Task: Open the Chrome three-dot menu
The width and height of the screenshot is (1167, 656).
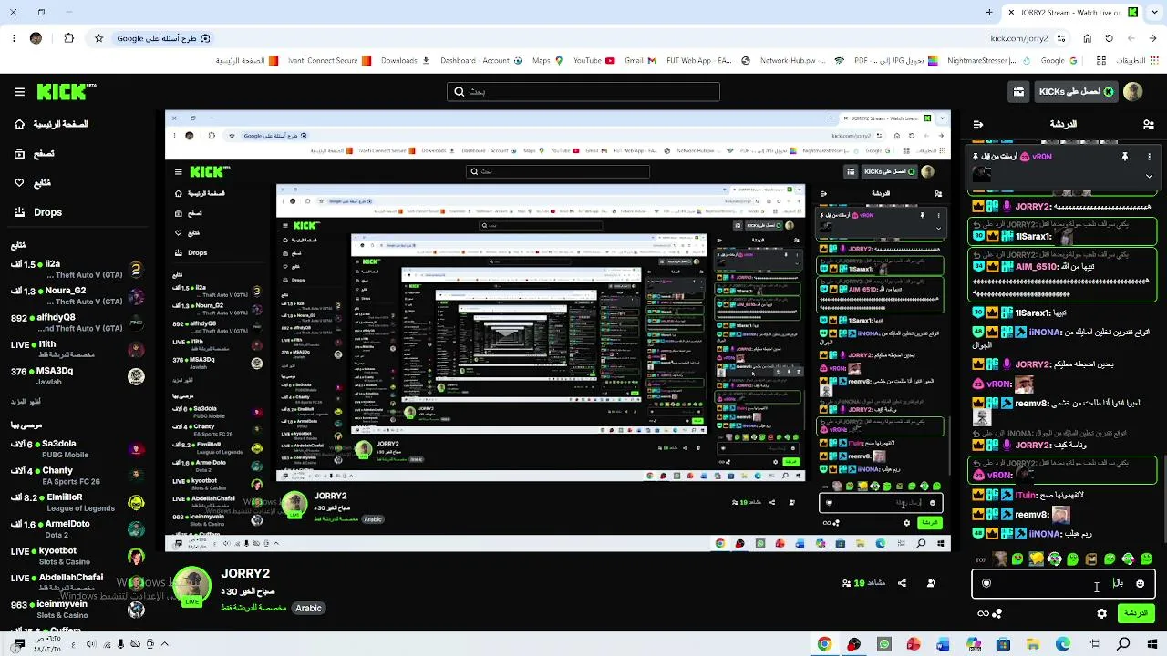Action: click(x=14, y=38)
